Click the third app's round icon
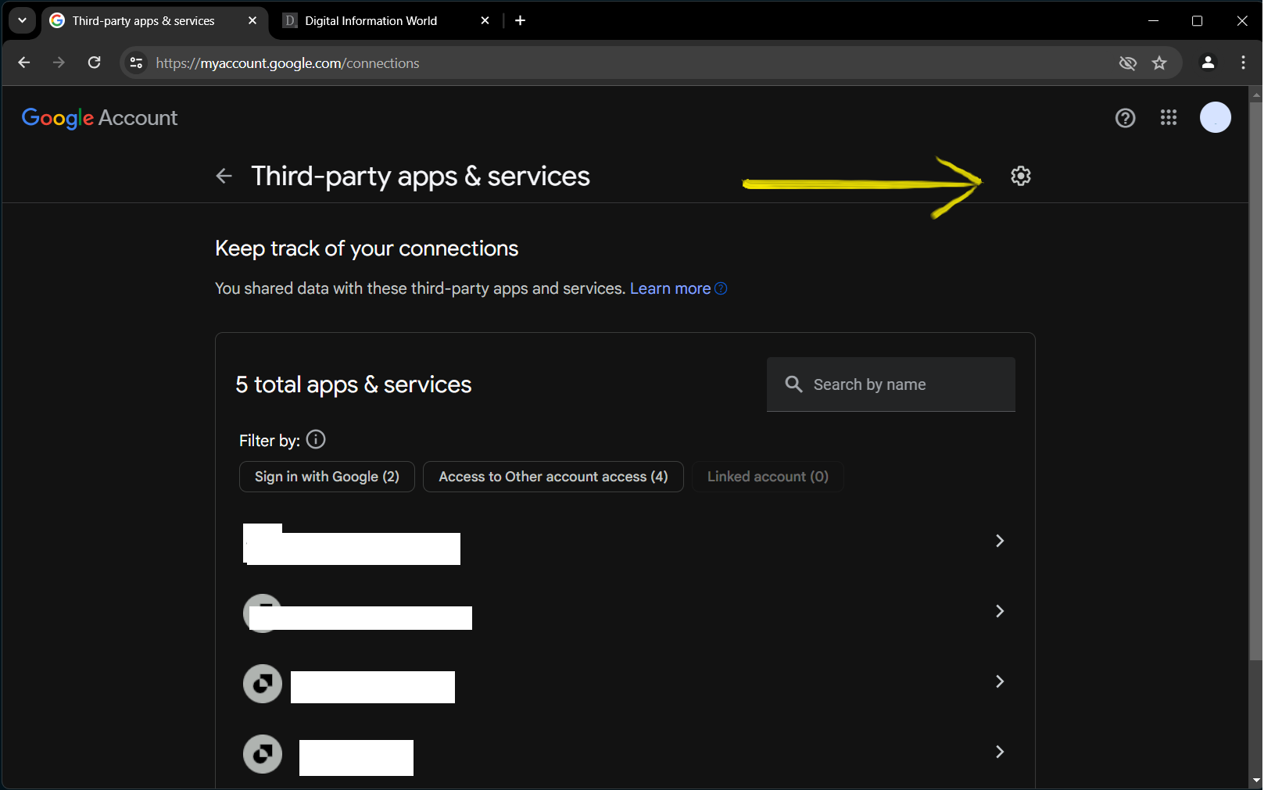The height and width of the screenshot is (790, 1264). tap(263, 684)
